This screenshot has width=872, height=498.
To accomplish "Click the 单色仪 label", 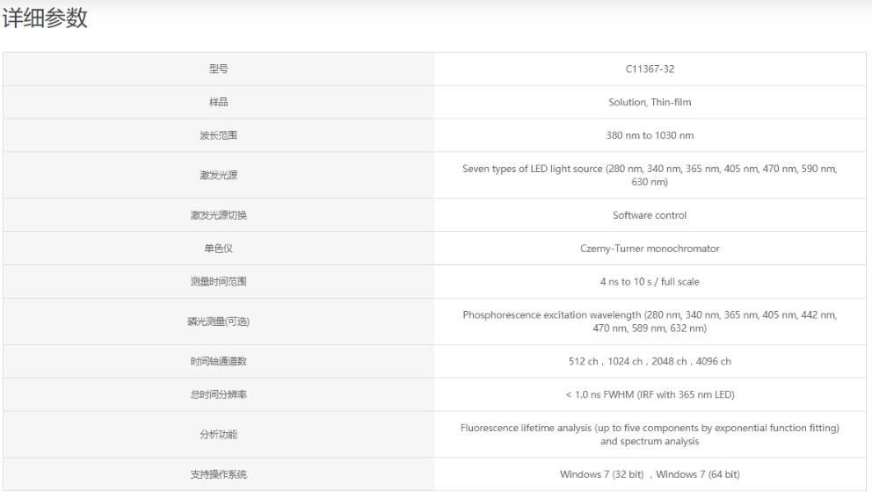I will coord(219,249).
